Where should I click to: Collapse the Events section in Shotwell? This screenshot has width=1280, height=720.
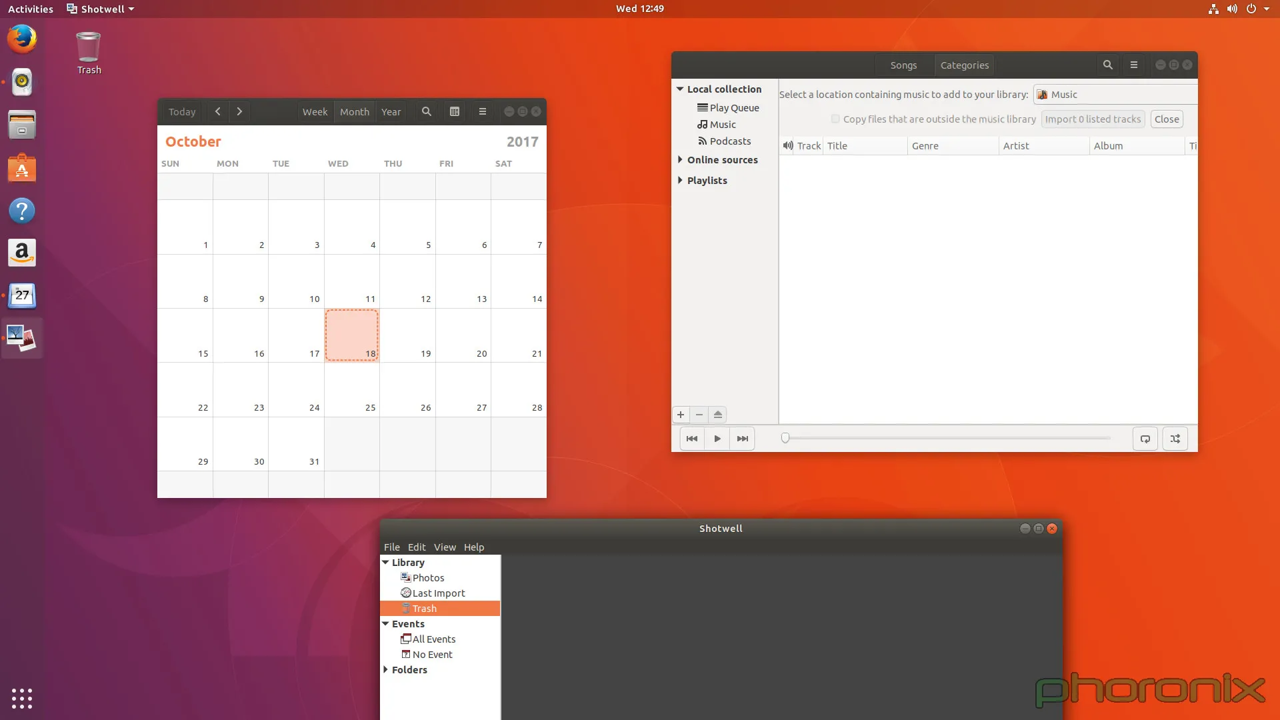click(x=385, y=623)
